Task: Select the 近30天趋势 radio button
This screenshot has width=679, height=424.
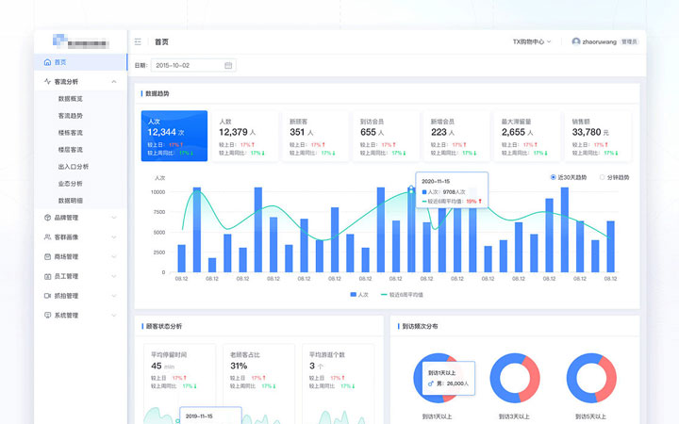Action: pos(553,177)
